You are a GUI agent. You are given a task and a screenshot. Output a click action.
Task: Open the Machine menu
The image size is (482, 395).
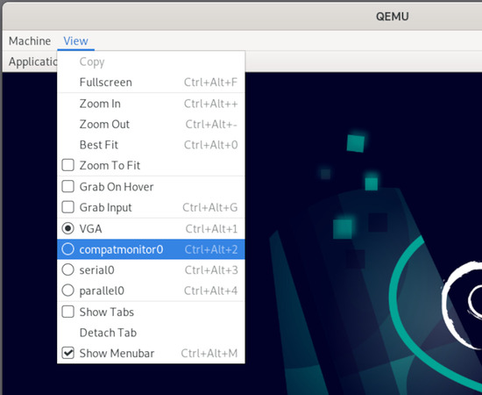pos(30,41)
